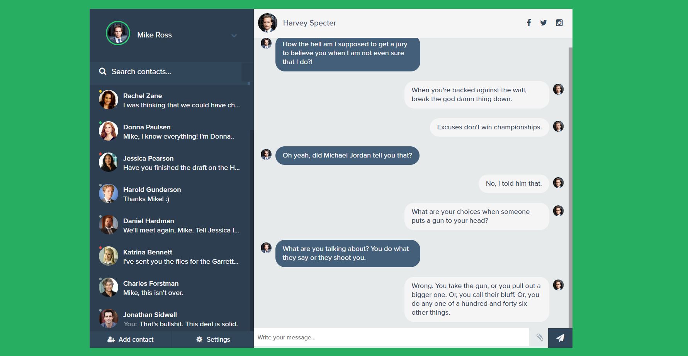Click the paperclip attachment icon
688x356 pixels.
click(x=540, y=337)
